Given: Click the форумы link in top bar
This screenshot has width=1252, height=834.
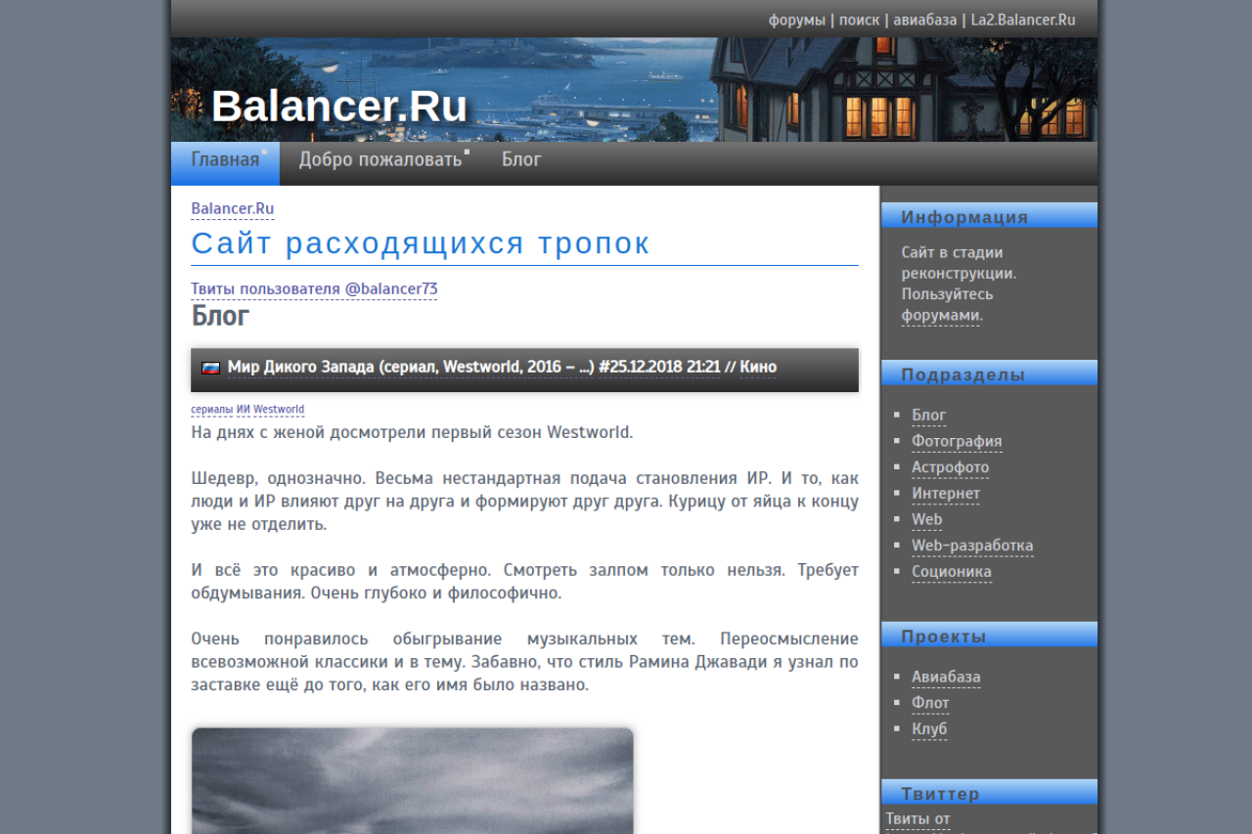Looking at the screenshot, I should click(x=796, y=20).
